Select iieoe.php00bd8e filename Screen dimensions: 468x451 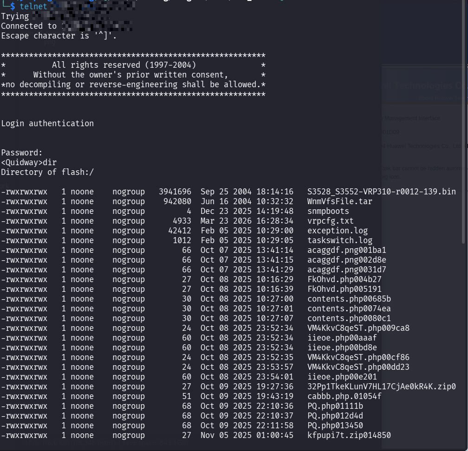click(342, 348)
